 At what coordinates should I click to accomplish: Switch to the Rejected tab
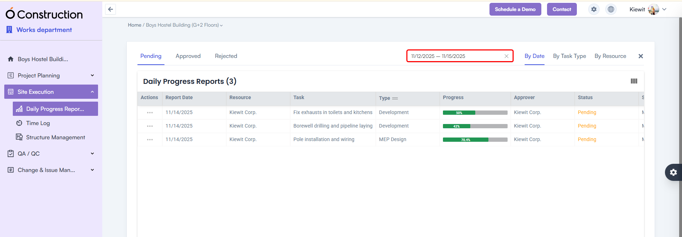click(x=226, y=56)
